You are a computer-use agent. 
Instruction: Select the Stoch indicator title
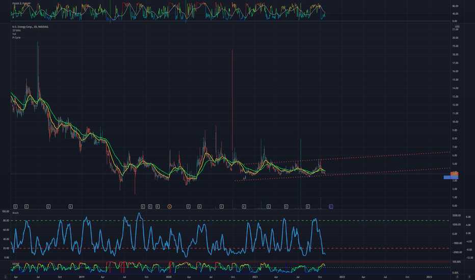[x=15, y=213]
